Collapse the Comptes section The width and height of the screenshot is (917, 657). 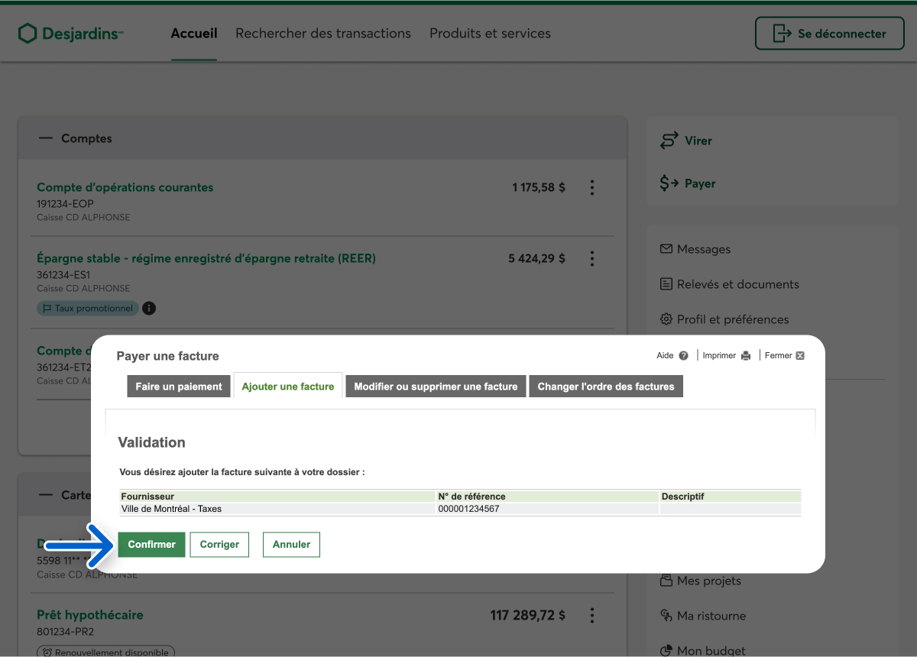click(47, 138)
